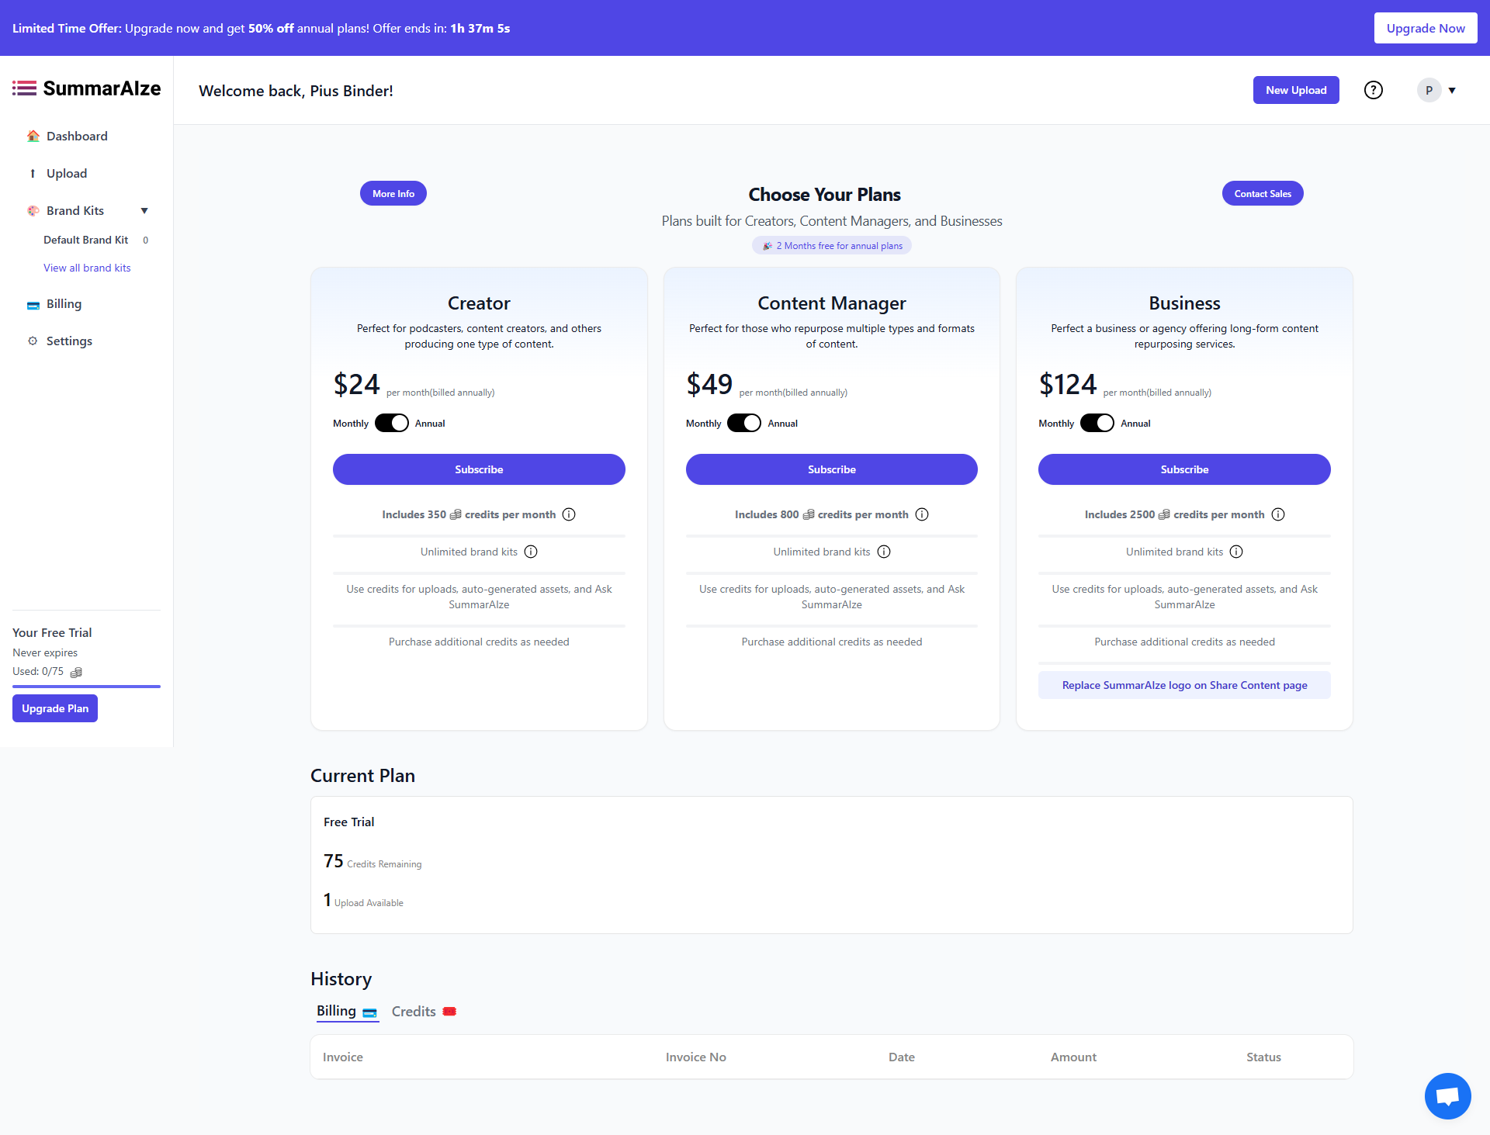Show info for Content Manager brand kits
The image size is (1490, 1135).
click(x=884, y=552)
